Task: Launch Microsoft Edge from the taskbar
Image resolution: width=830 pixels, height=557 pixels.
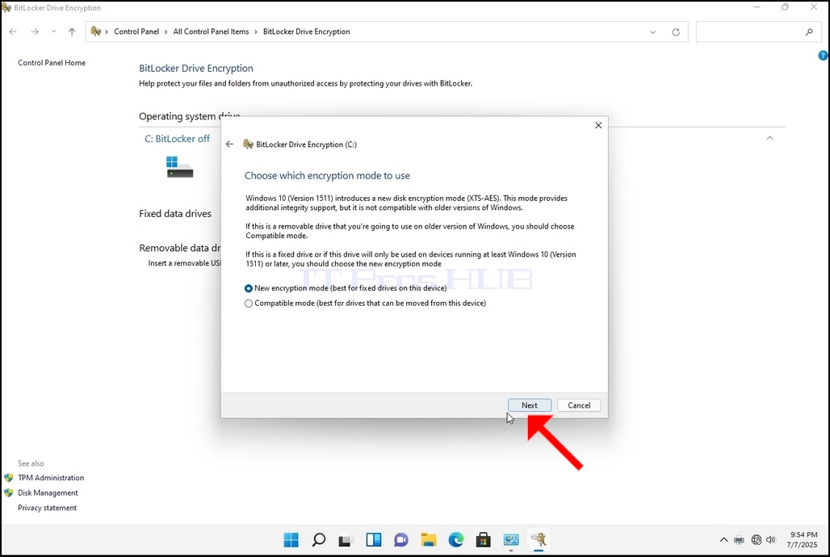Action: click(x=455, y=539)
